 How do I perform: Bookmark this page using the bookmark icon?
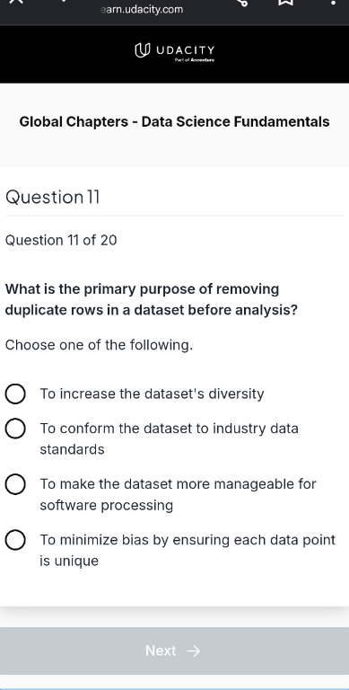[285, 2]
